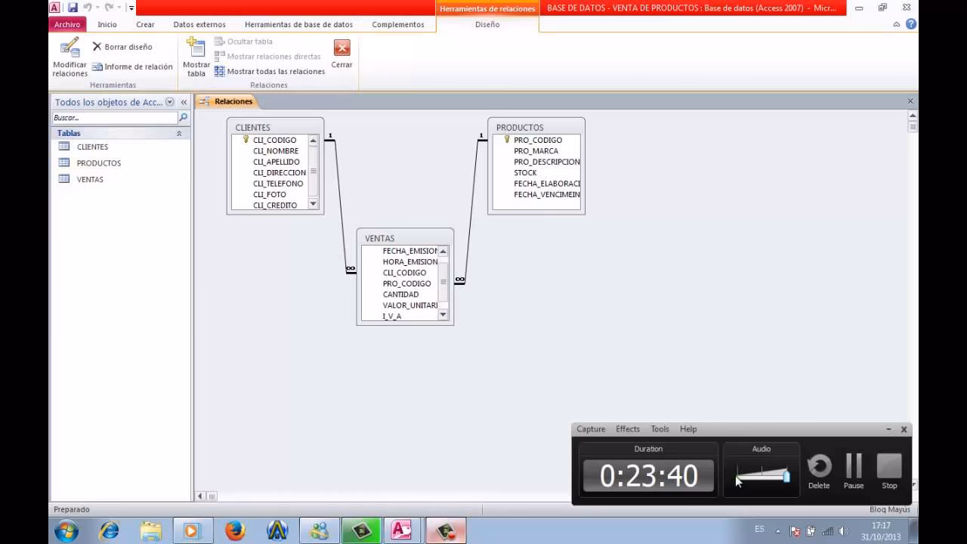Open the Archivo menu
The image size is (967, 544).
pyautogui.click(x=67, y=24)
